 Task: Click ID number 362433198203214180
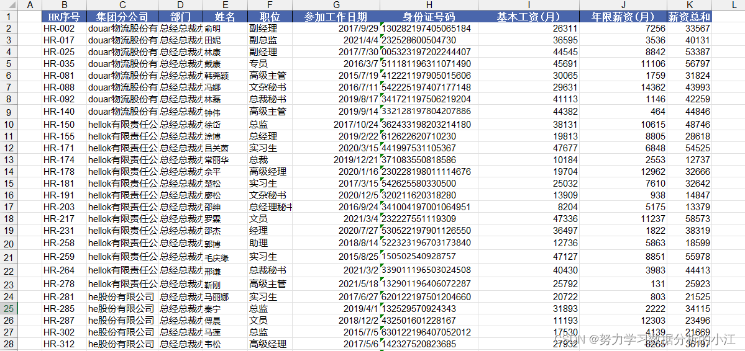(429, 124)
